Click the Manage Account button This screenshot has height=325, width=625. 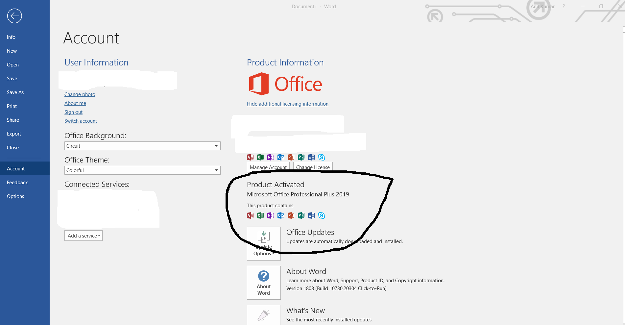(x=268, y=167)
